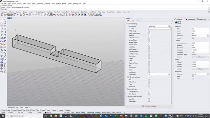Screen dimensions: 210x118
Task: Toggle Gumball in status bar
Action: (x=98, y=113)
